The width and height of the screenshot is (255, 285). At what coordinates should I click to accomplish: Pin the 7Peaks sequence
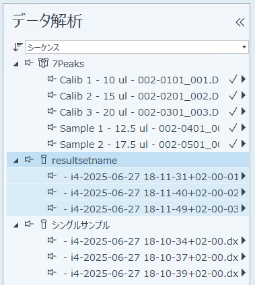[29, 63]
